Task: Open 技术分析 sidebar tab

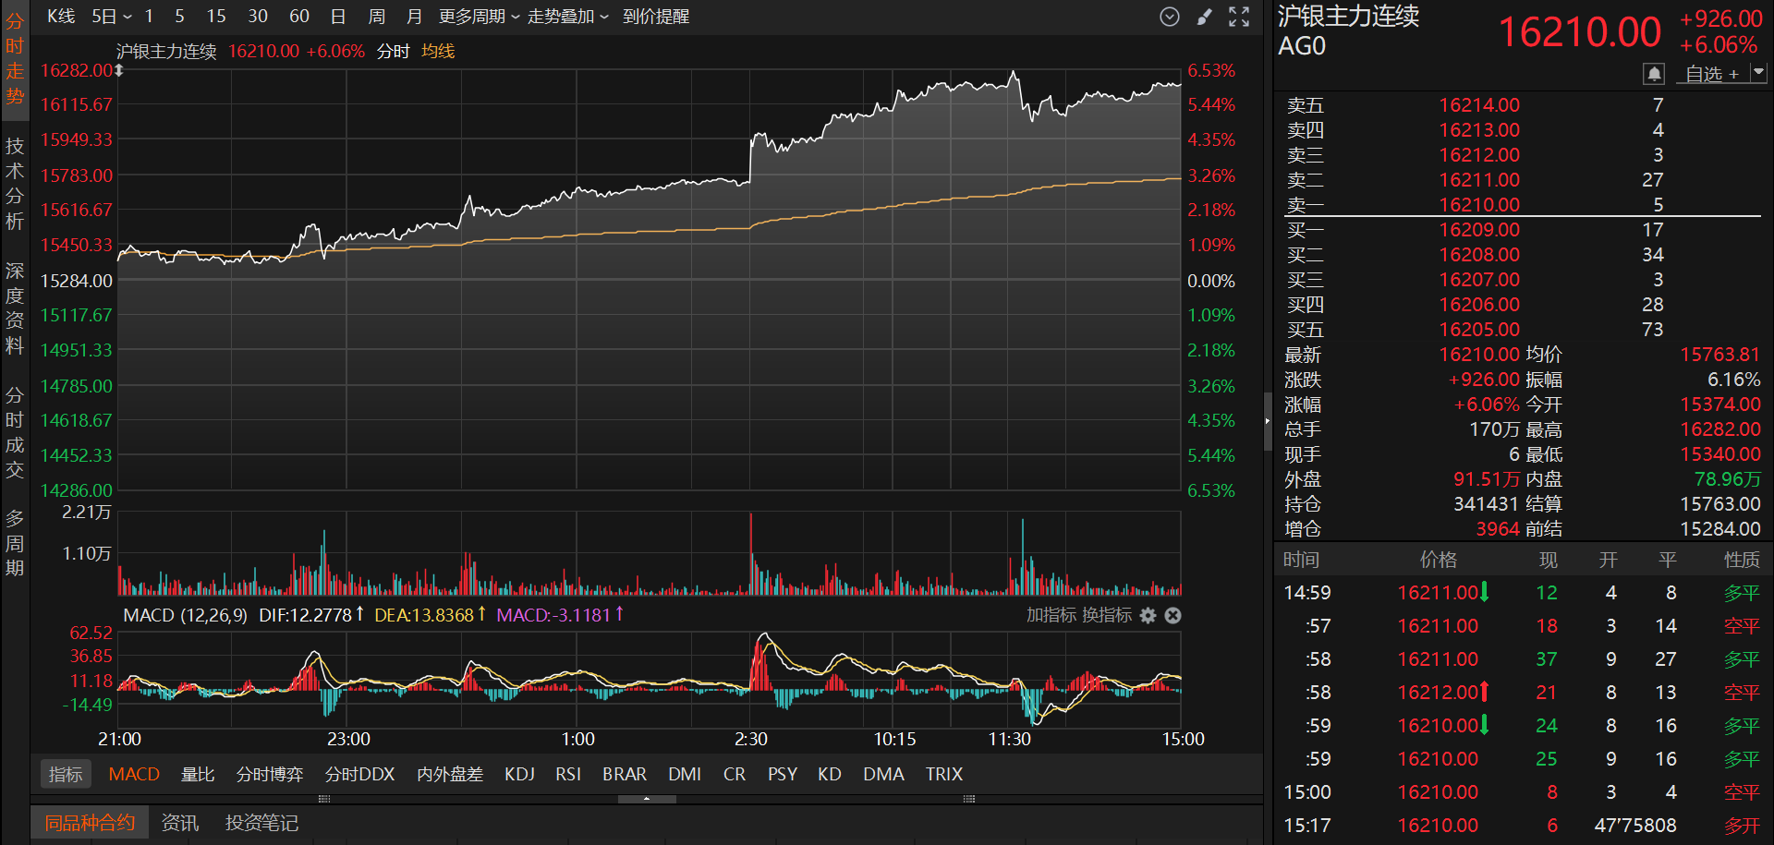Action: coord(15,184)
